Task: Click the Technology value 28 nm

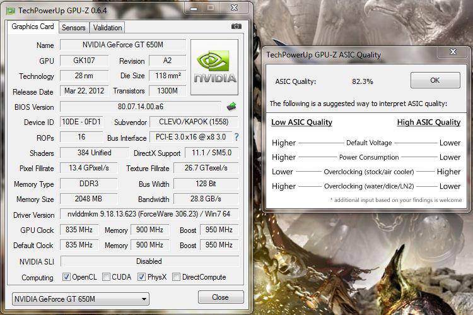Action: [84, 76]
